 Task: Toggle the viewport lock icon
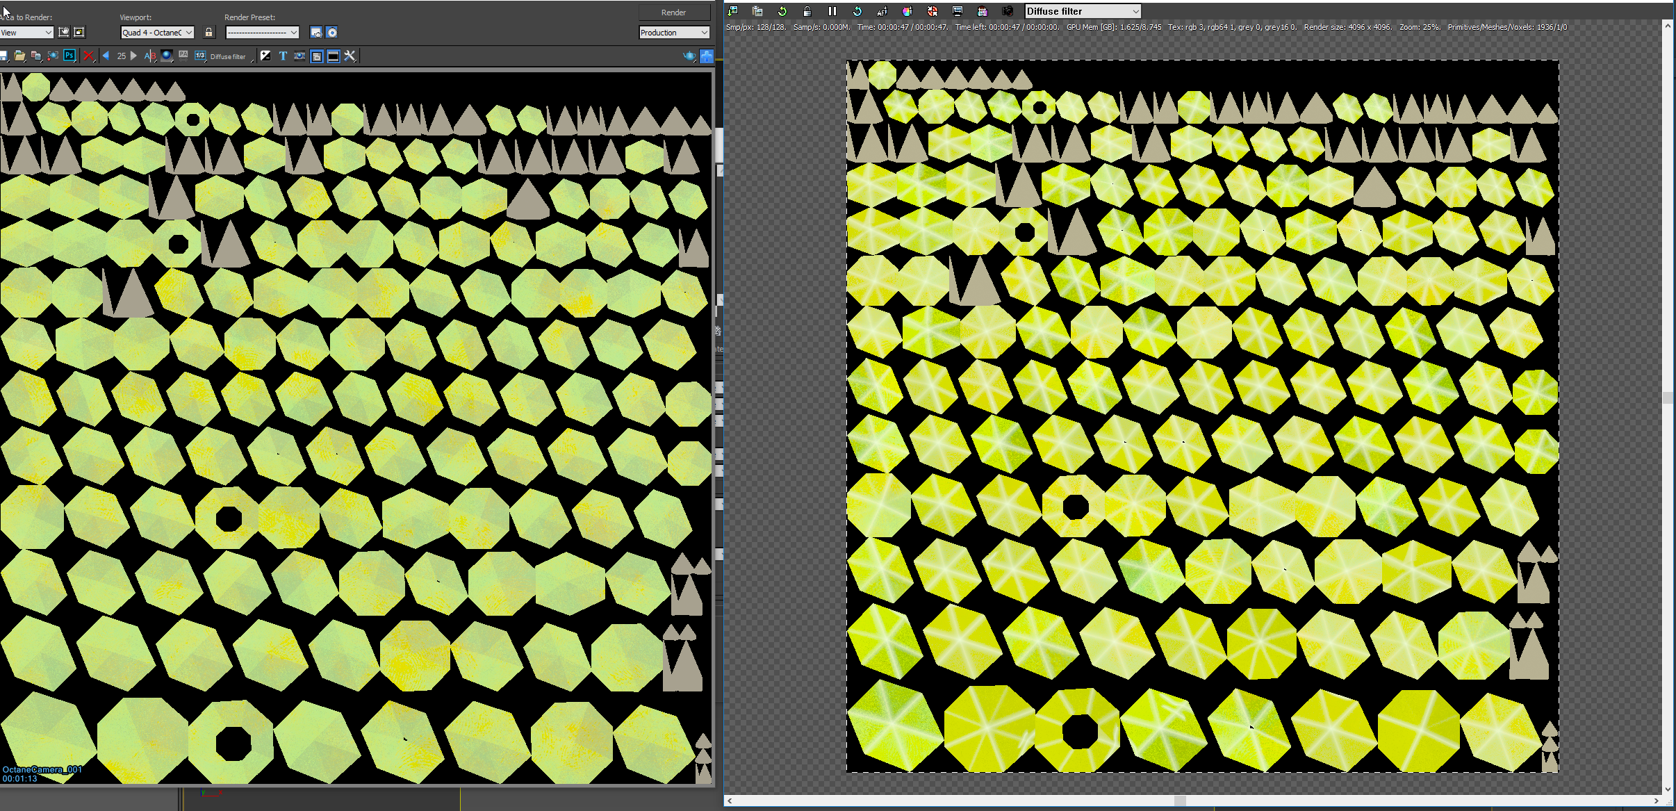point(208,32)
